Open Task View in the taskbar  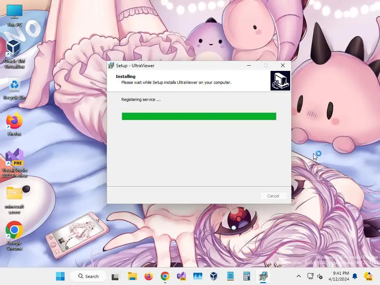tap(115, 276)
